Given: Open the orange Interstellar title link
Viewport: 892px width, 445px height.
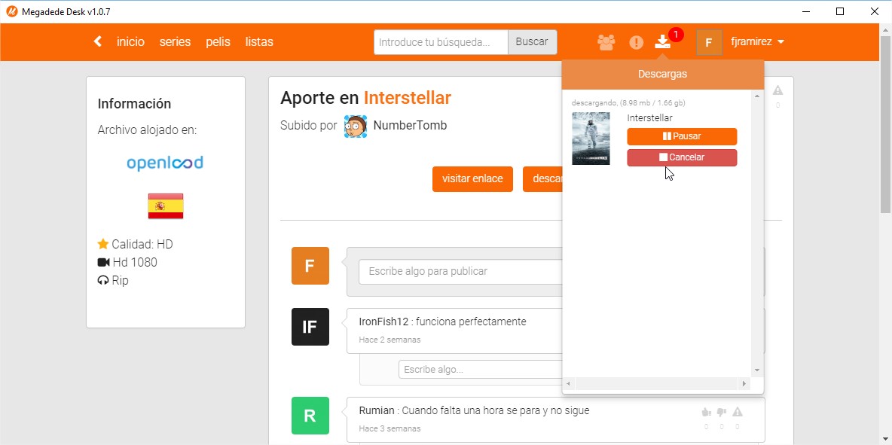Looking at the screenshot, I should (408, 99).
